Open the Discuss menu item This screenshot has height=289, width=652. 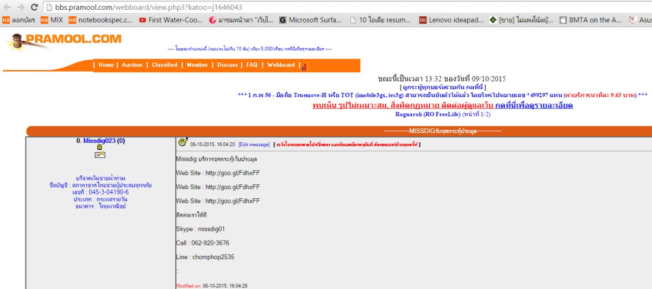point(228,65)
